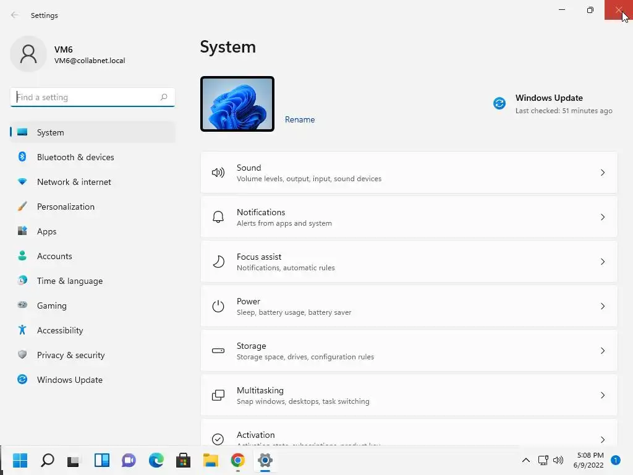Click the System monitor icon in sidebar

pos(23,132)
